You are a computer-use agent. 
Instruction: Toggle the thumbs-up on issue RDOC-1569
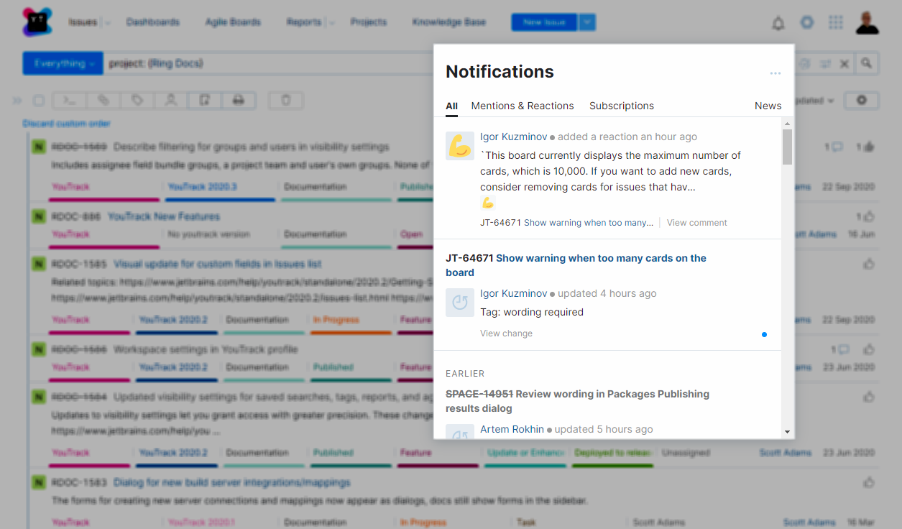pyautogui.click(x=868, y=146)
